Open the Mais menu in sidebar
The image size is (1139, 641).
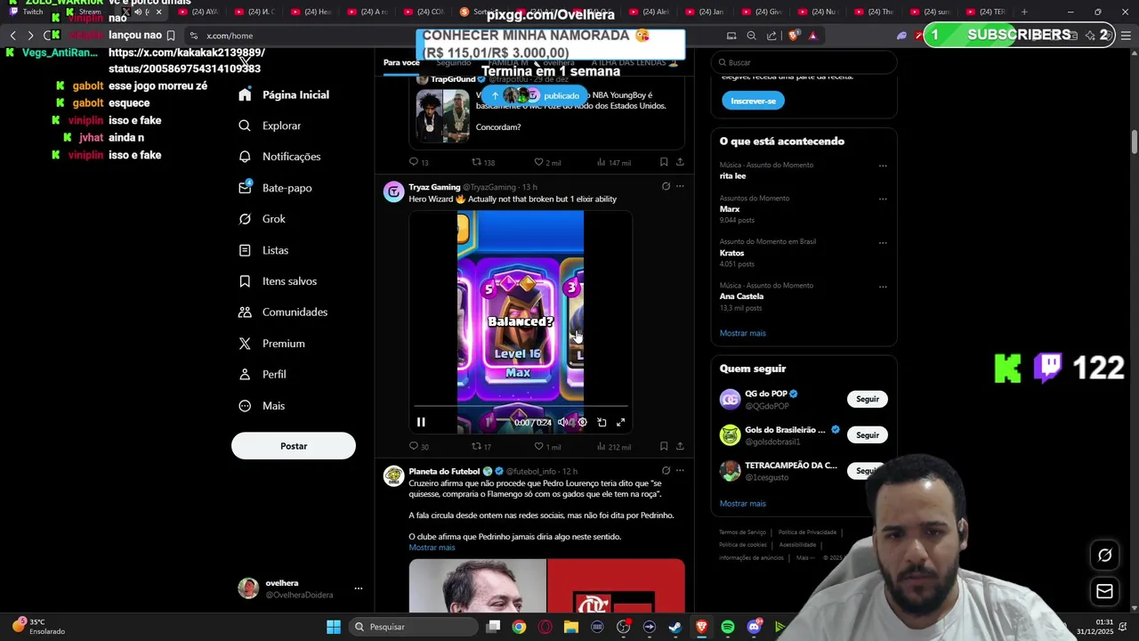pos(263,406)
